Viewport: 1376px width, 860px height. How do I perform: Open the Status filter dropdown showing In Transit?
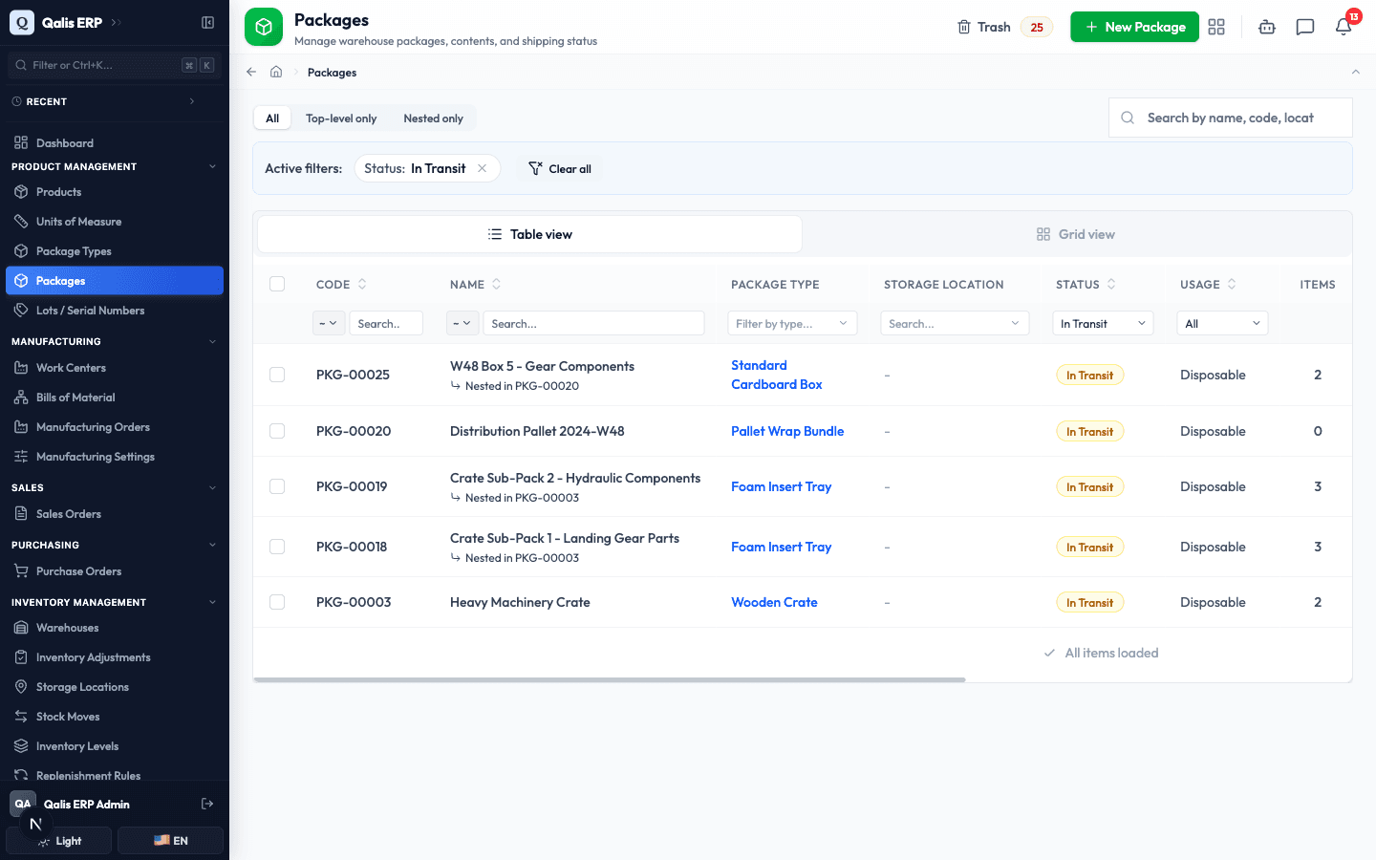point(1103,323)
